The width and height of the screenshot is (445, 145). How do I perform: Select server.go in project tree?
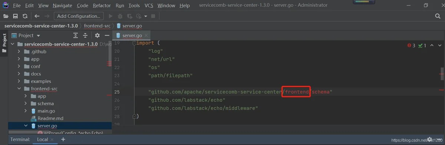(x=47, y=126)
